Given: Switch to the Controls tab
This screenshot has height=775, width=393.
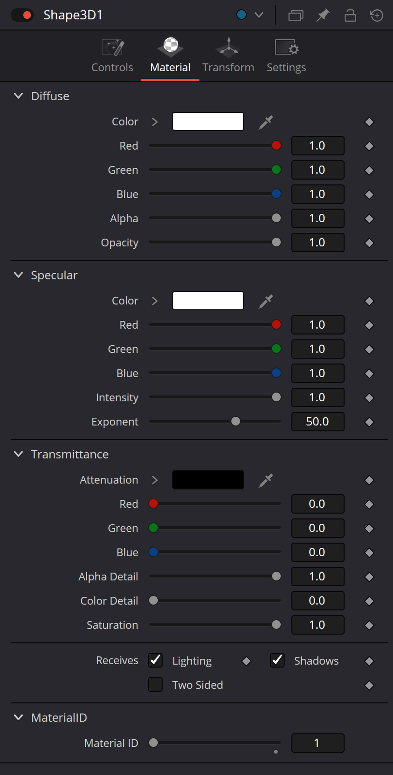Looking at the screenshot, I should pos(112,56).
